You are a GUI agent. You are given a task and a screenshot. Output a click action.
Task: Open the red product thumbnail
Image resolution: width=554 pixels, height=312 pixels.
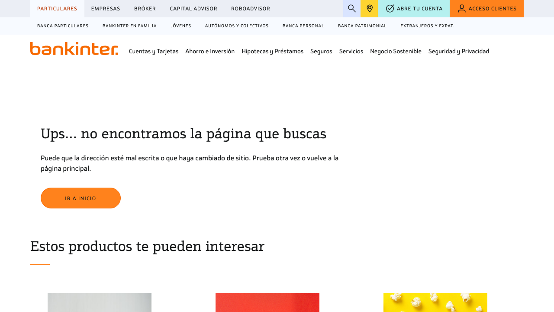[267, 302]
